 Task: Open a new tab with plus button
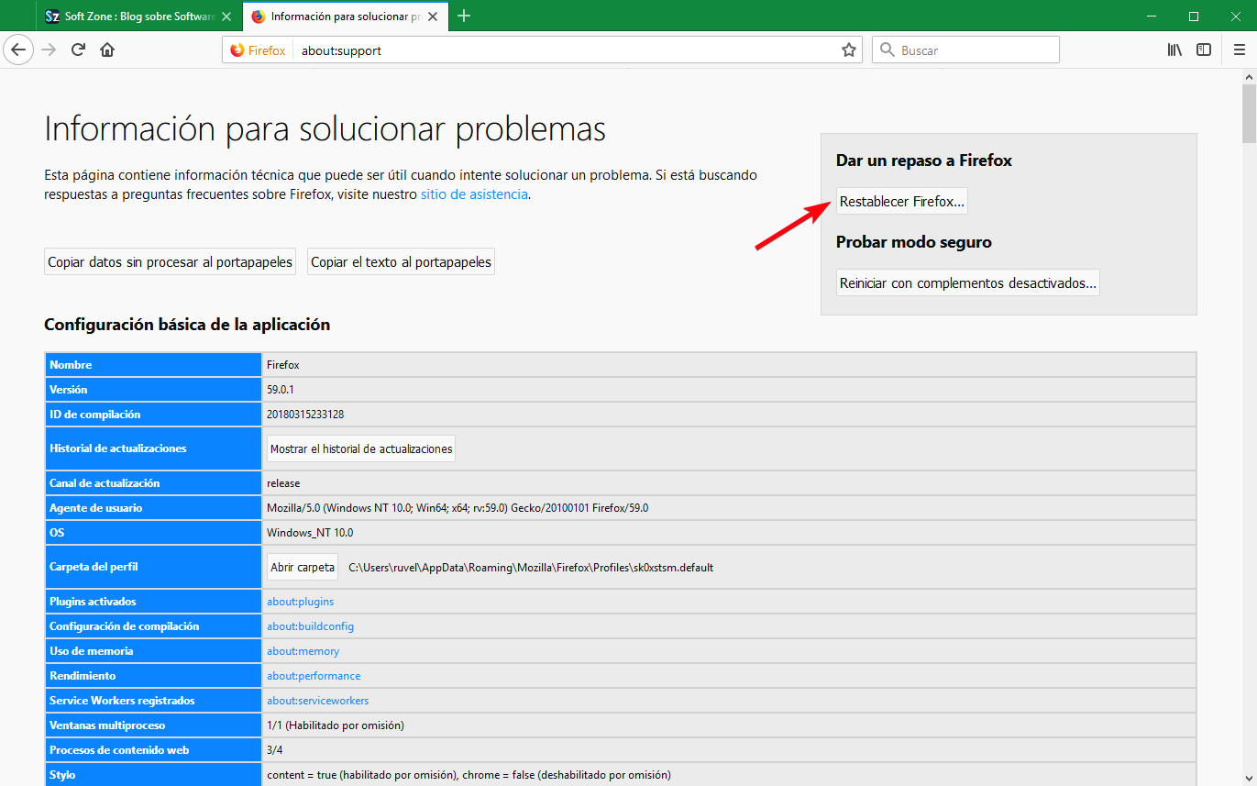(x=464, y=16)
